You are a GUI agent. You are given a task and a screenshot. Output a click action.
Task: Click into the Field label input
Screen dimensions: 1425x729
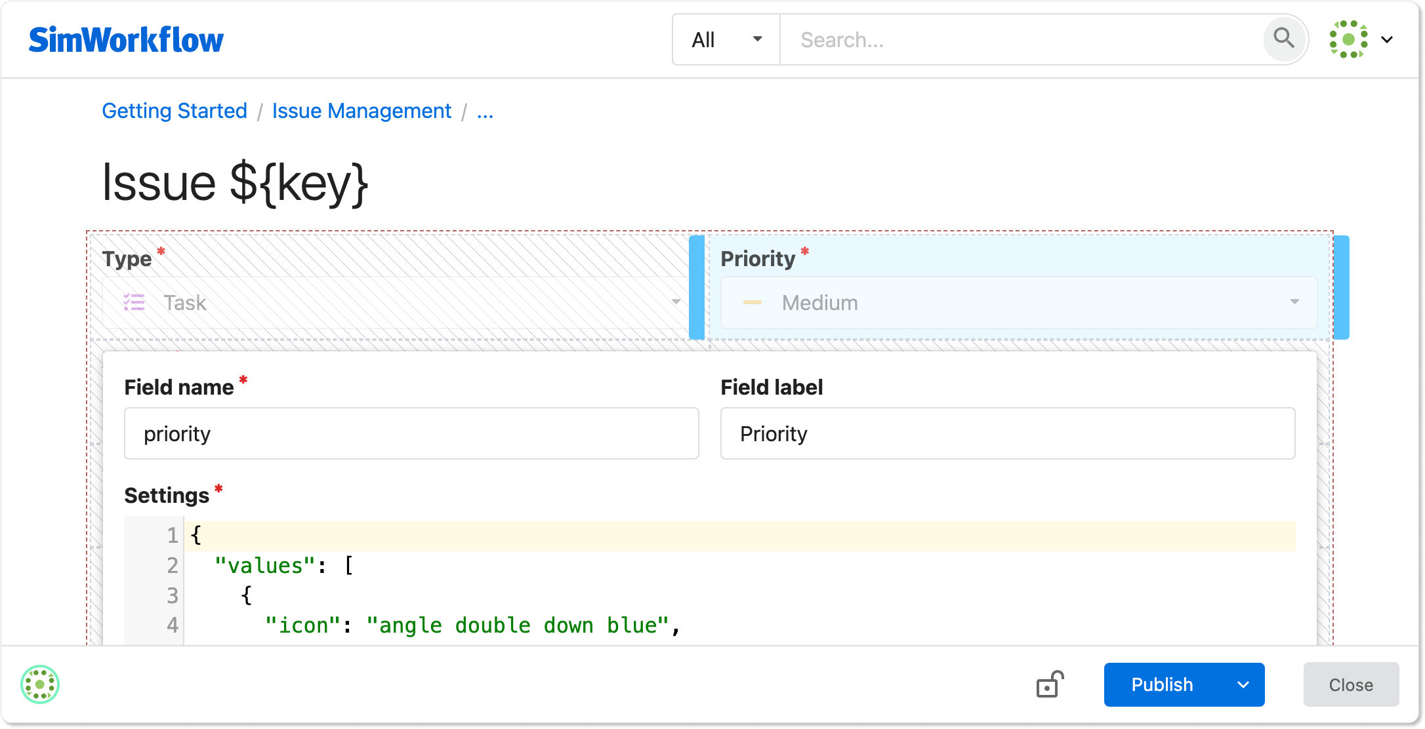click(1007, 433)
